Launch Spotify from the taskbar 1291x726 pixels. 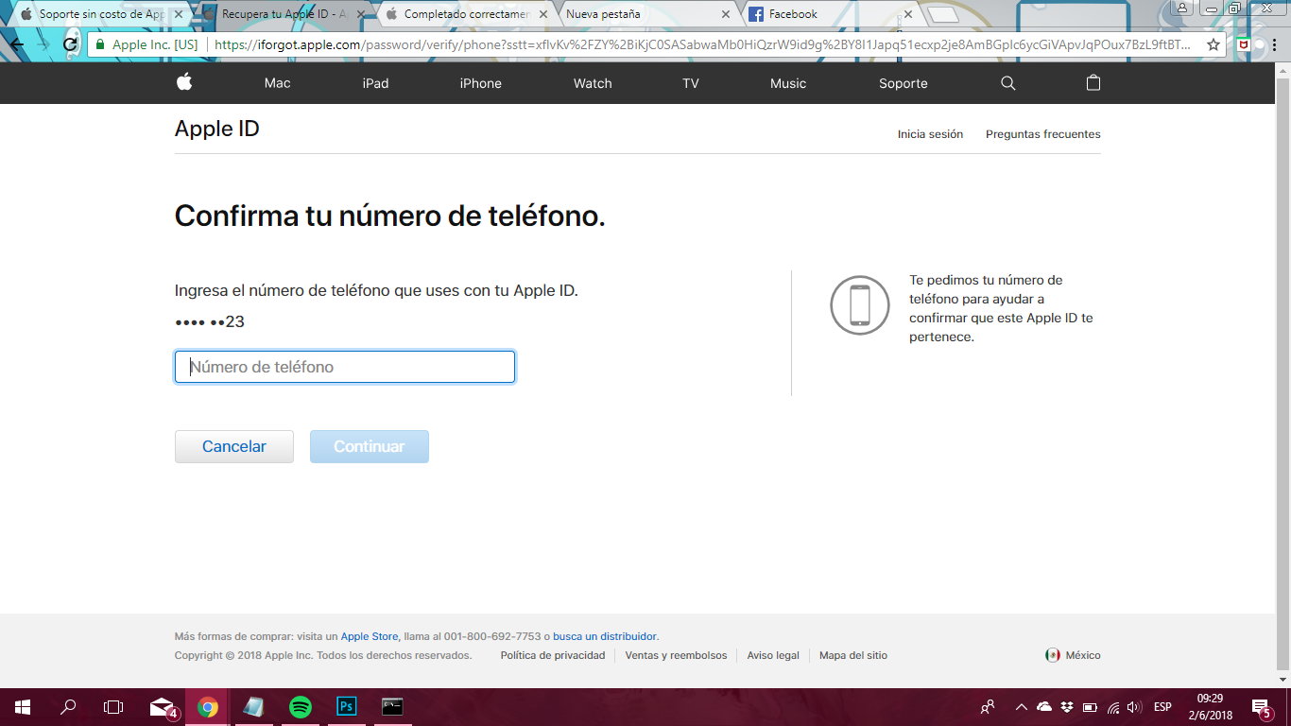tap(301, 707)
